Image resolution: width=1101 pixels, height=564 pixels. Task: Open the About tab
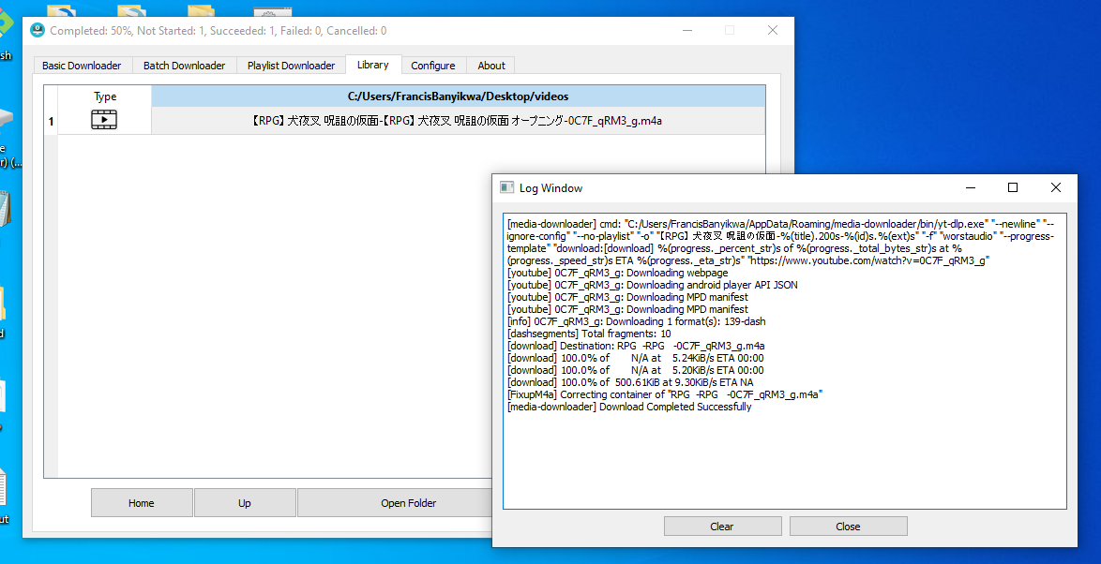pyautogui.click(x=490, y=66)
